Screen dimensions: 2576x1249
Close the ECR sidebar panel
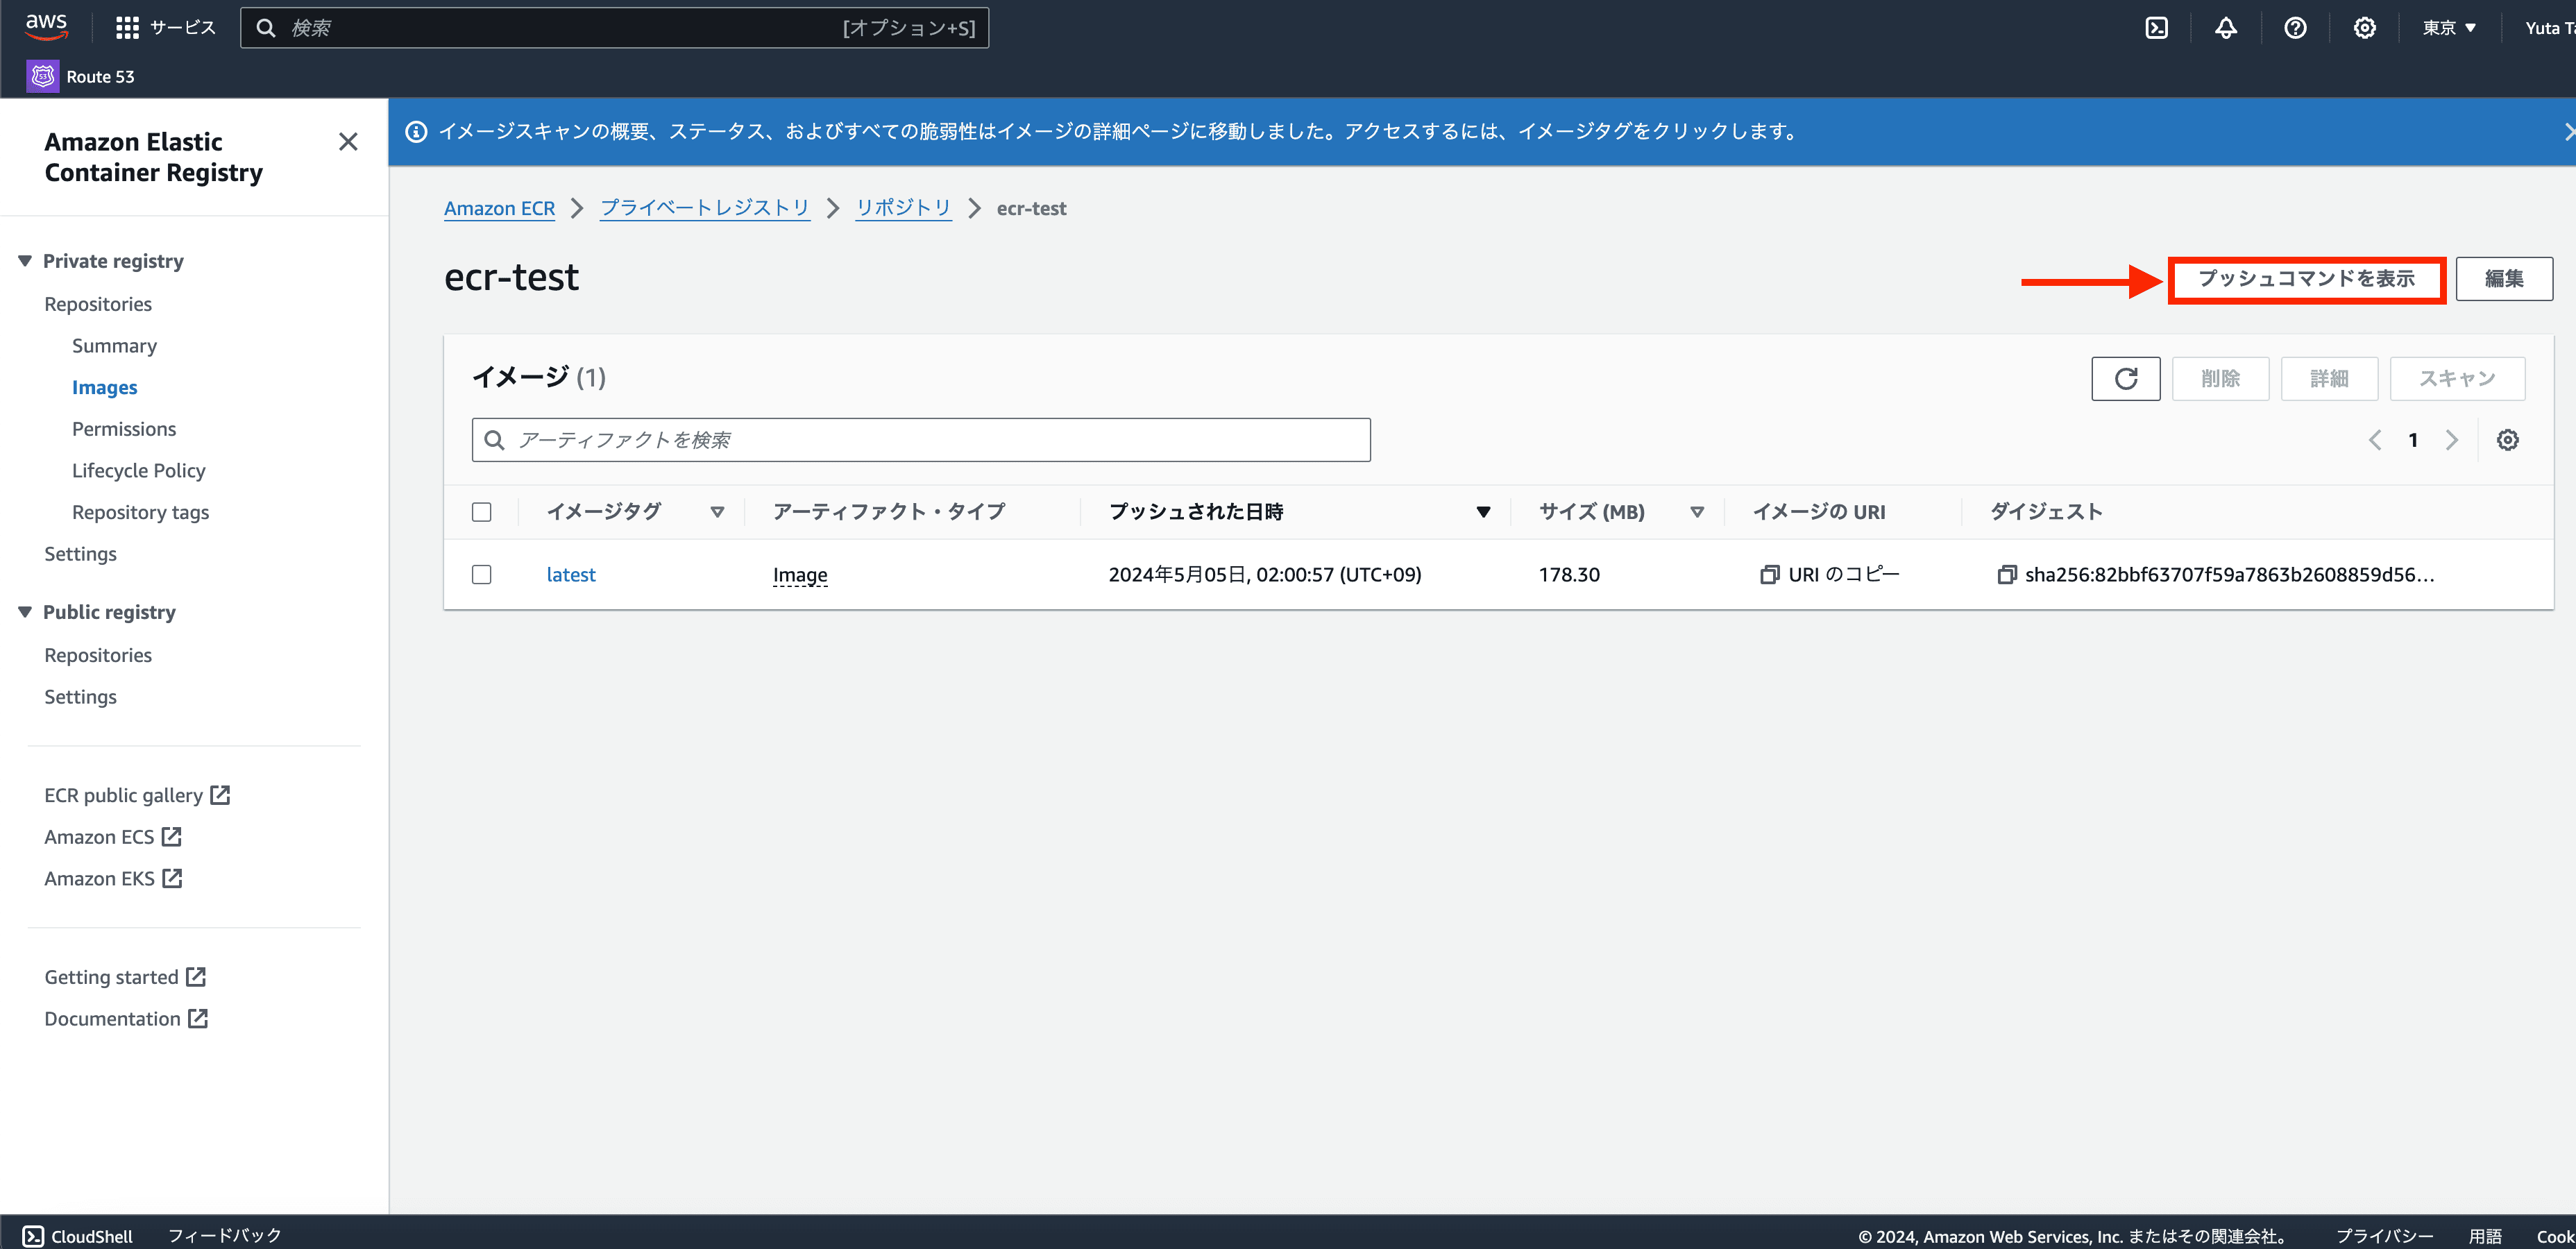coord(348,142)
